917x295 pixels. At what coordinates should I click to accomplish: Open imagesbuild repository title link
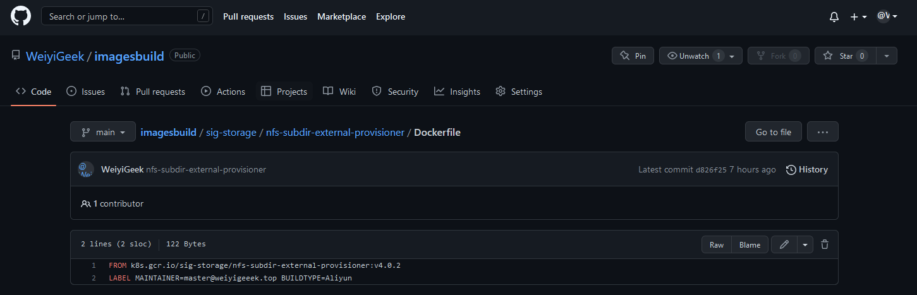pyautogui.click(x=129, y=56)
